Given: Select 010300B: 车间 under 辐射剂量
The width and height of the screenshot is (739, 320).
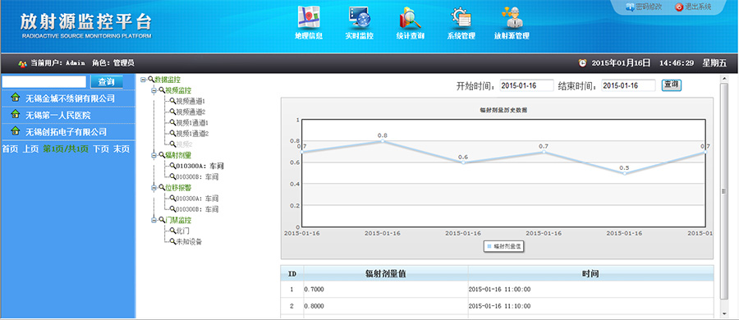Looking at the screenshot, I should 197,176.
